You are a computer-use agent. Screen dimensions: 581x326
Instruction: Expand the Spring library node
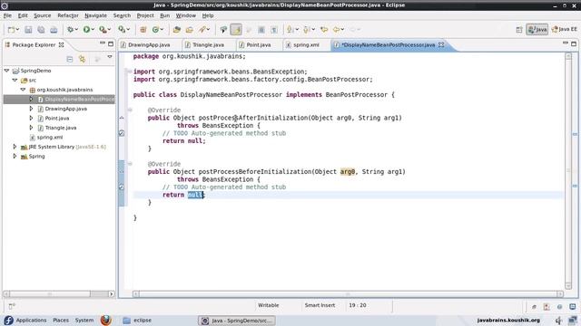(15, 156)
